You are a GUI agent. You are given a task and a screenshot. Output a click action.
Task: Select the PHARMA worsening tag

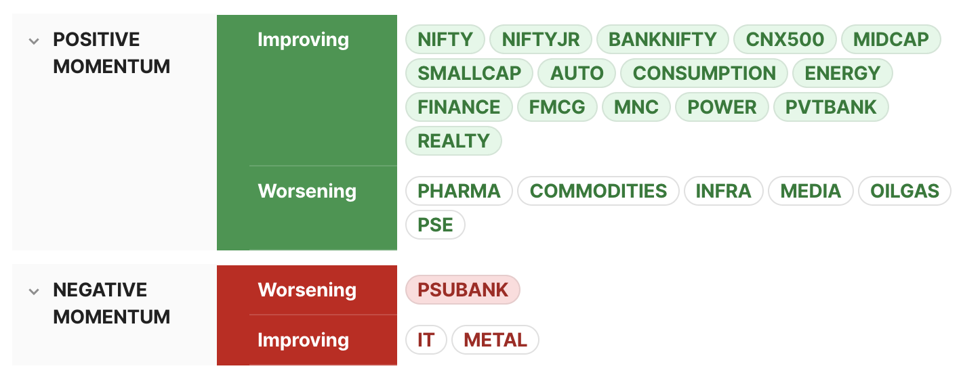[x=459, y=191]
